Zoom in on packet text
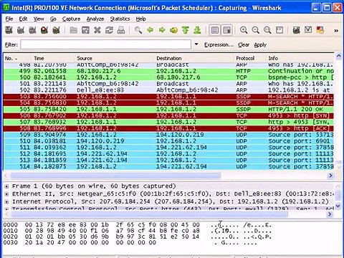 [x=244, y=30]
